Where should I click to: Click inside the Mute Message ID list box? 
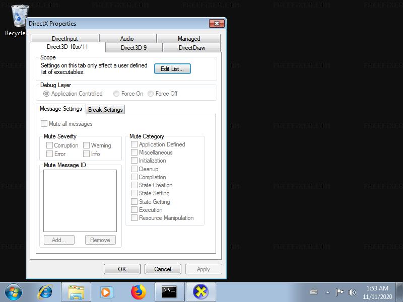(80, 201)
